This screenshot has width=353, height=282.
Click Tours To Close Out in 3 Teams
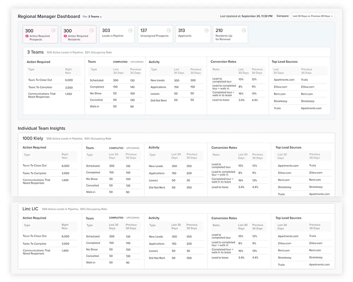pos(40,80)
